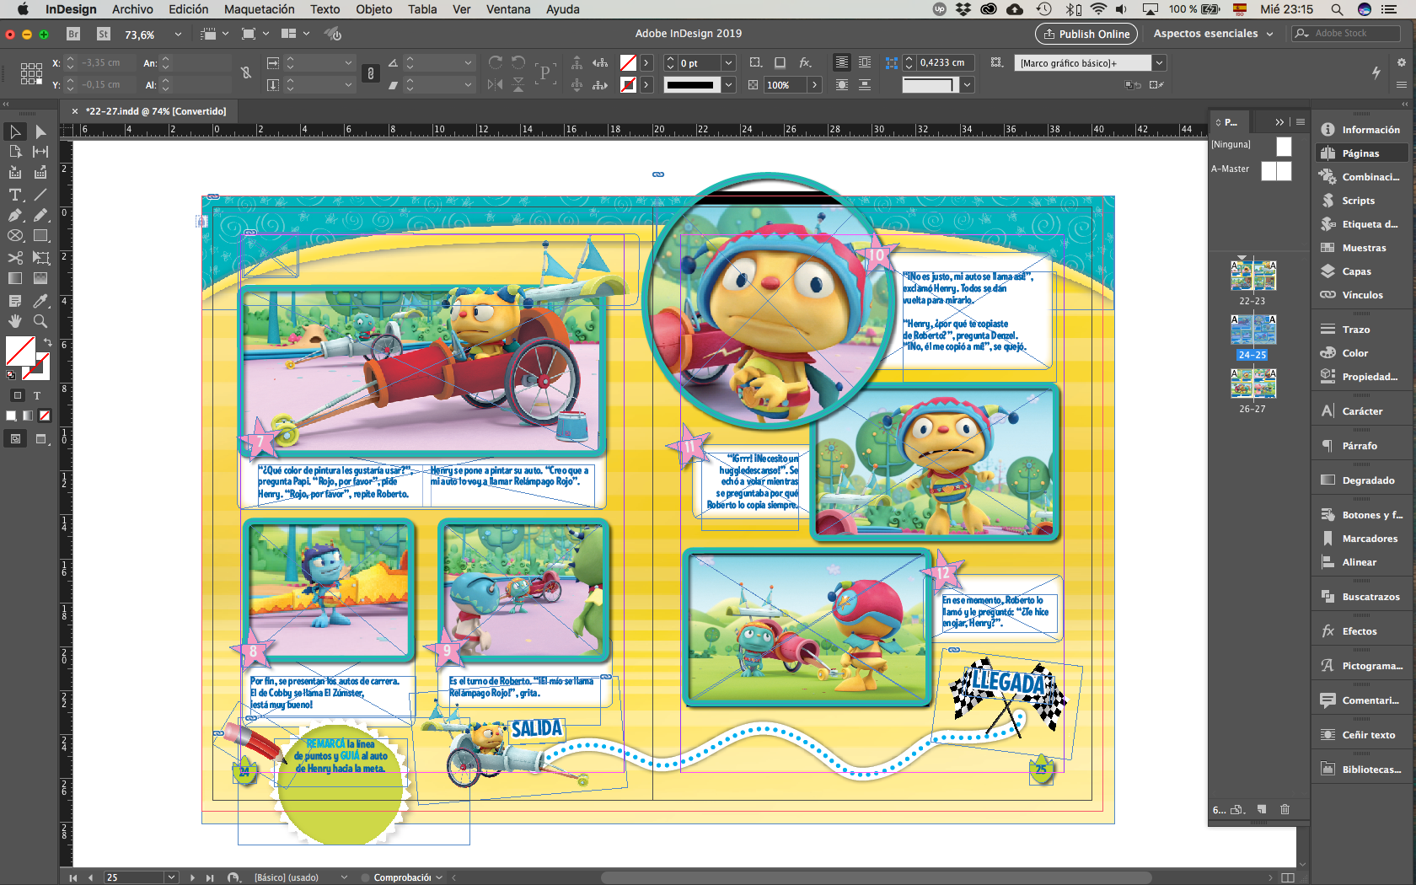Toggle formatting affects text (T) button
This screenshot has height=885, width=1416.
pos(37,395)
